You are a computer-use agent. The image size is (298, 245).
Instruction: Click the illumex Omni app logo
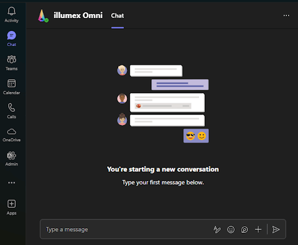pos(43,16)
